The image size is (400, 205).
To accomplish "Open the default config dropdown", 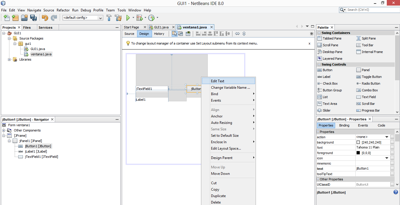I will pyautogui.click(x=100, y=18).
